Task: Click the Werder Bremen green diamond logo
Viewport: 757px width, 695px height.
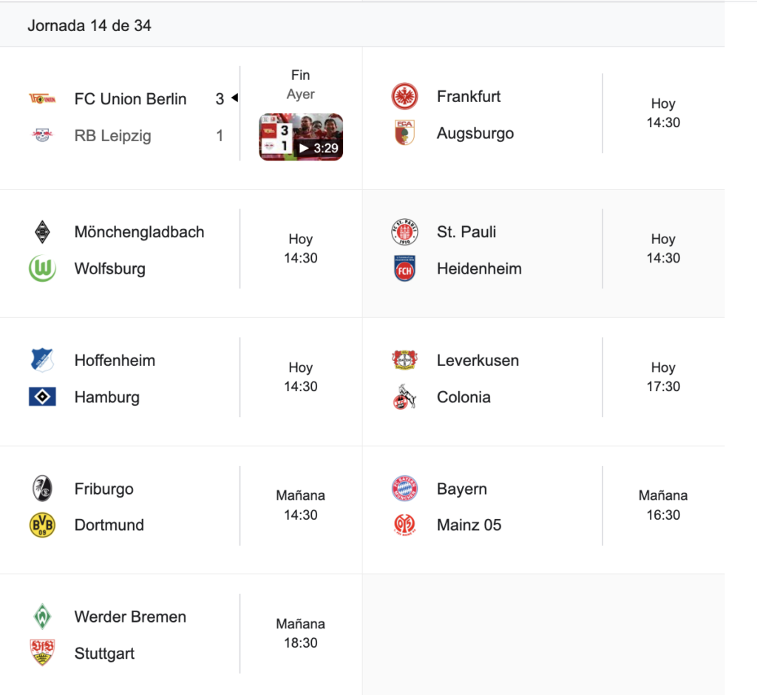Action: [x=42, y=617]
